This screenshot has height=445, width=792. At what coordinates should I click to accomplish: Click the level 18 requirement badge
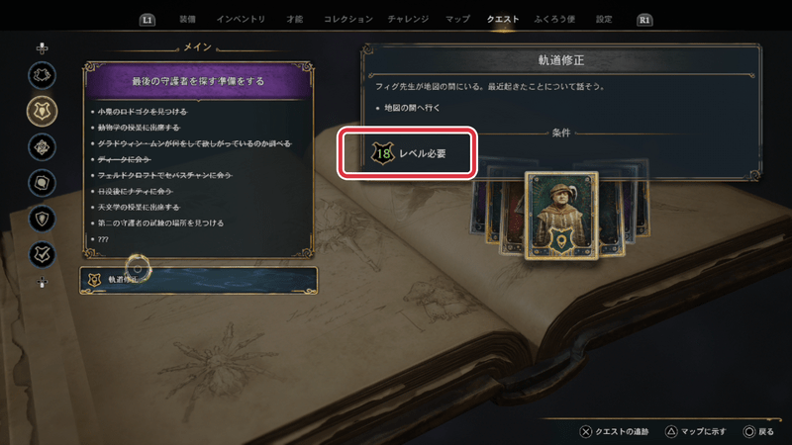(383, 153)
